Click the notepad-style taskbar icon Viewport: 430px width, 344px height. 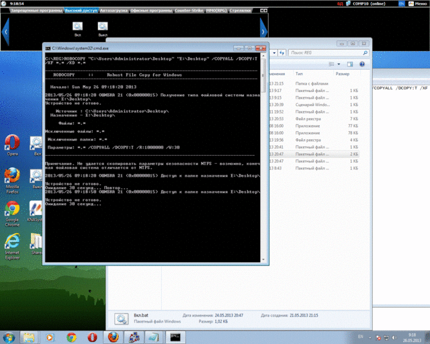(154, 337)
